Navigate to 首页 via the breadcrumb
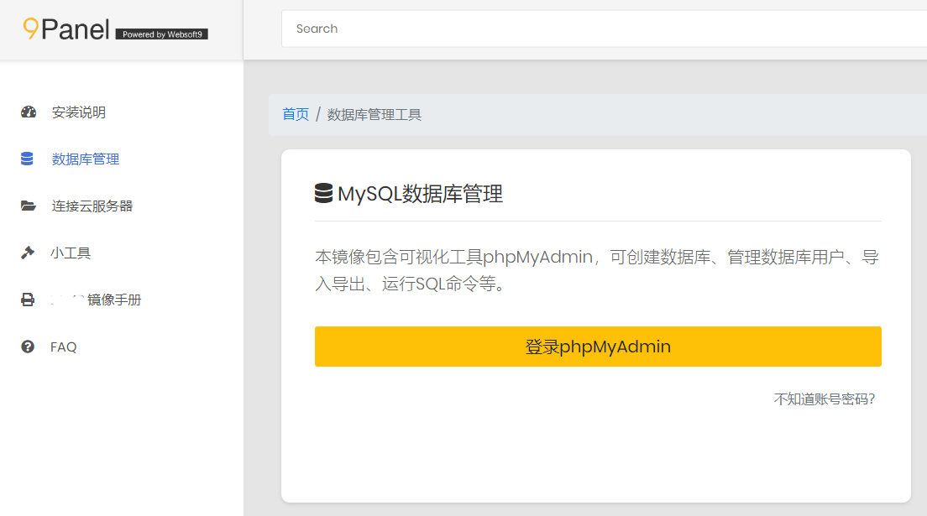 click(x=296, y=114)
